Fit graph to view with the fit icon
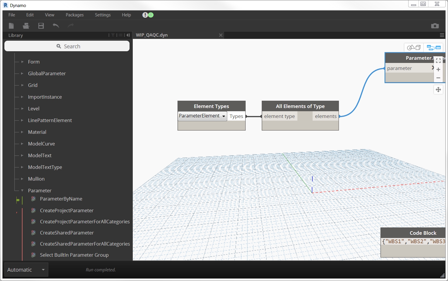The image size is (448, 281). pyautogui.click(x=438, y=60)
